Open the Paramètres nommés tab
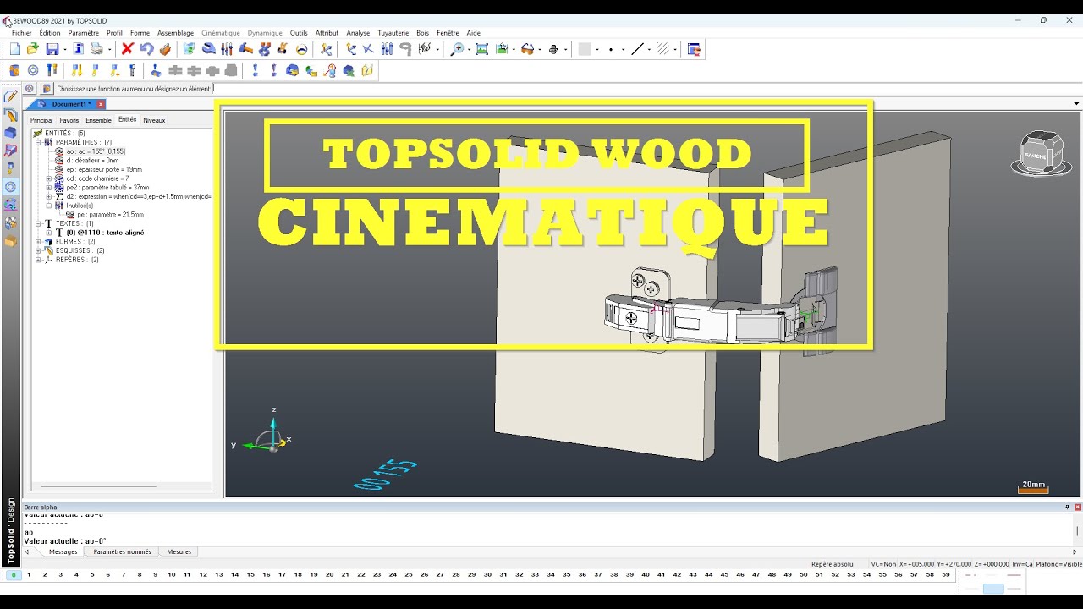Screen dimensions: 1083x609 (x=123, y=551)
